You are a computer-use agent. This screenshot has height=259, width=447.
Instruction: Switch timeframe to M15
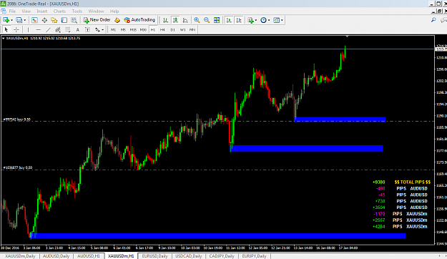coord(133,29)
